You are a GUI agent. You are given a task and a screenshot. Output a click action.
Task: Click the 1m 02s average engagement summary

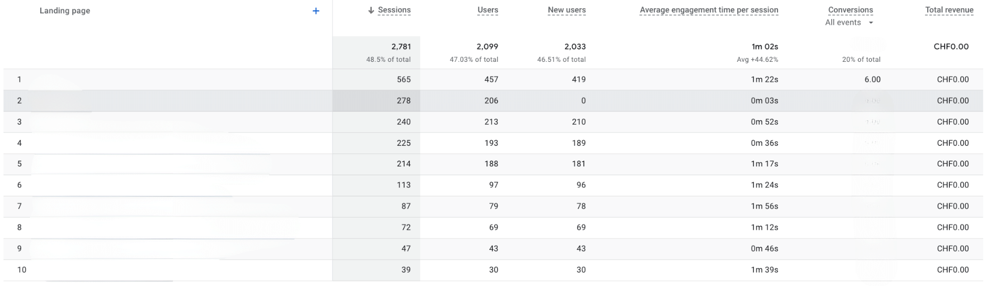765,46
